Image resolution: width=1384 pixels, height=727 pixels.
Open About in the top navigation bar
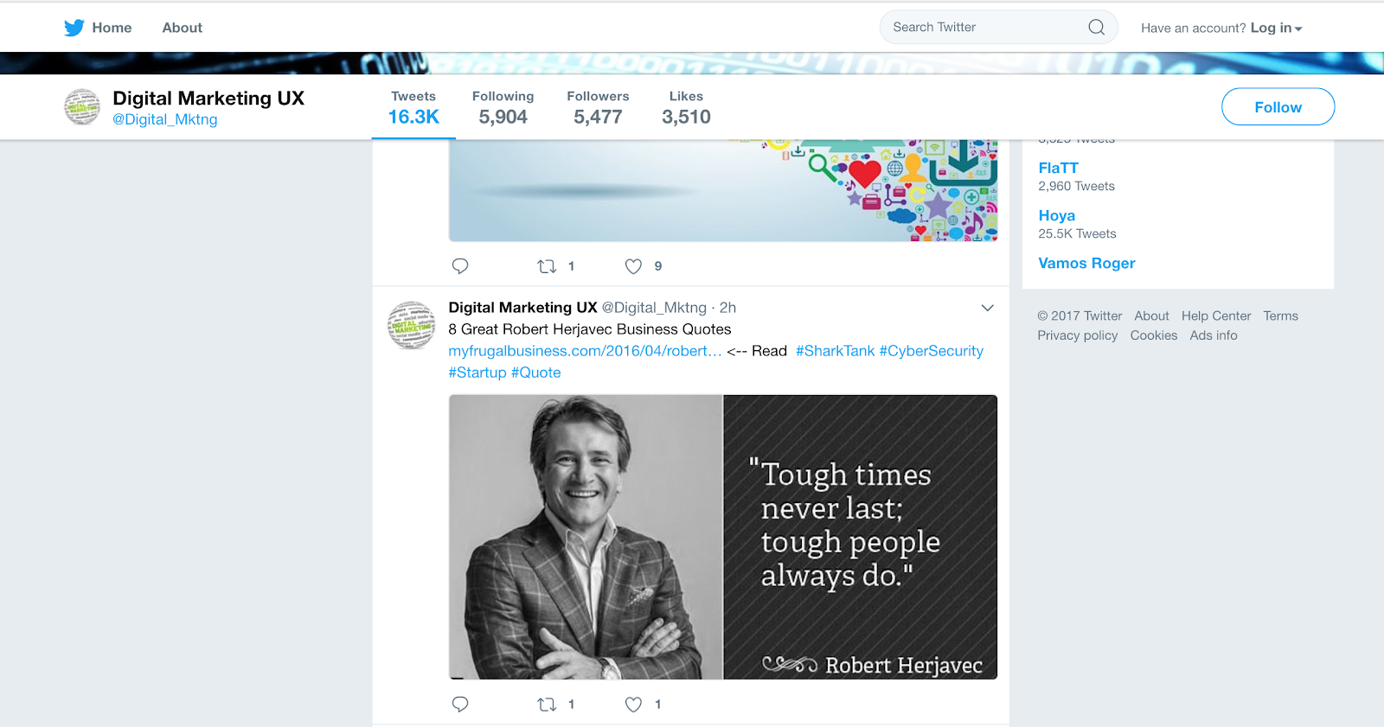tap(183, 28)
